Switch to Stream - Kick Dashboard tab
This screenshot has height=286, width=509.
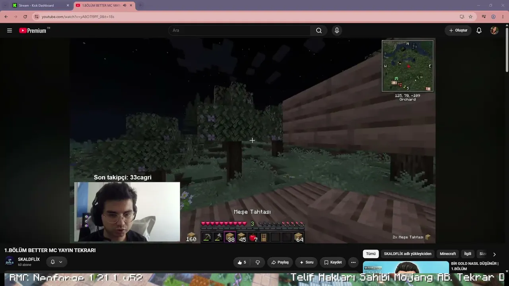[41, 6]
